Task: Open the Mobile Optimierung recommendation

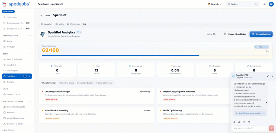Action: tap(194, 115)
